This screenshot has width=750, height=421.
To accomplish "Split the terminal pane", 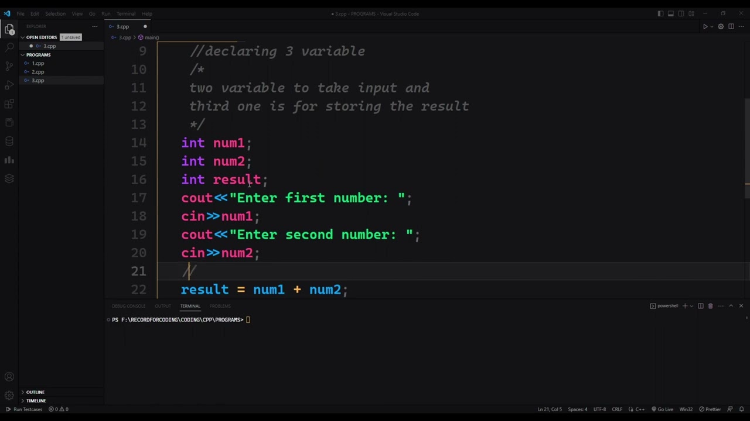I will pyautogui.click(x=700, y=306).
